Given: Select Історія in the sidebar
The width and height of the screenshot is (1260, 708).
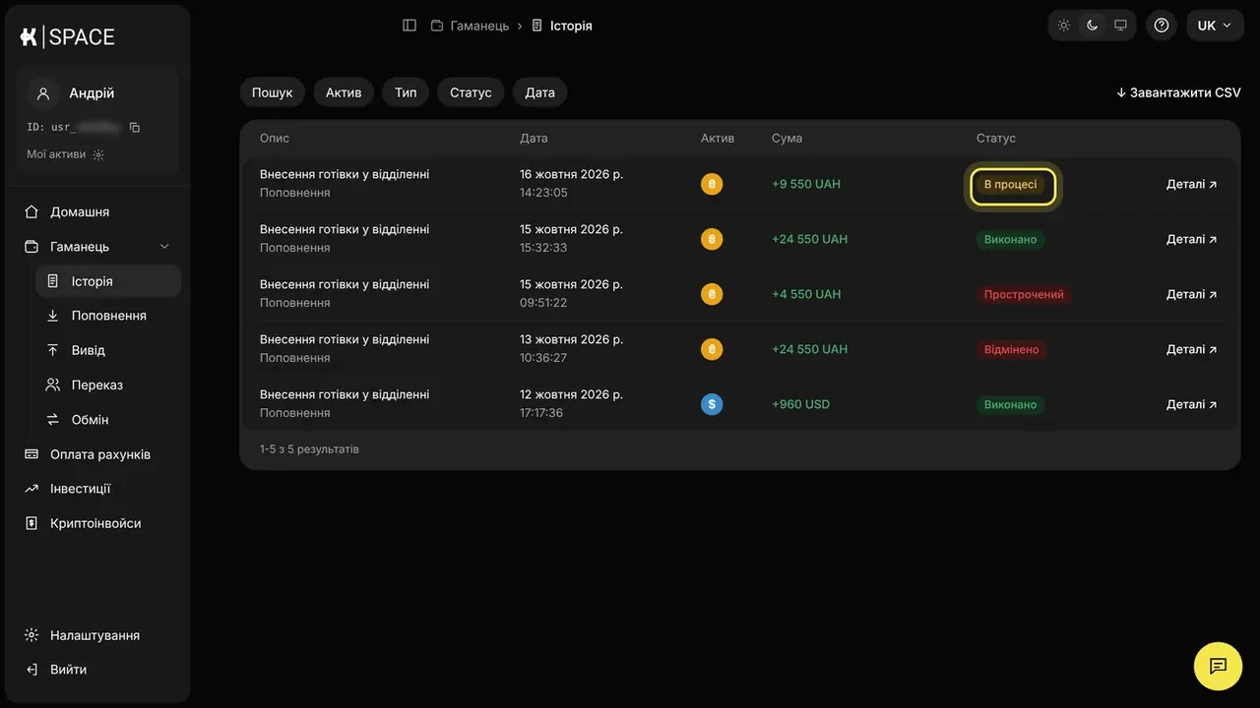Looking at the screenshot, I should [x=108, y=281].
